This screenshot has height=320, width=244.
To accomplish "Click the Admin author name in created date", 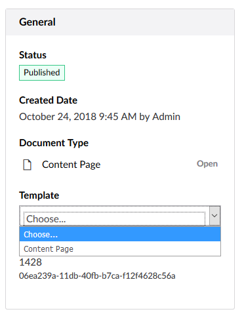I will (x=167, y=117).
